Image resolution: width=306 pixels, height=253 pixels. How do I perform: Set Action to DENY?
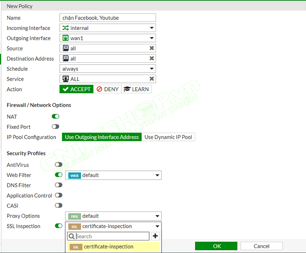pos(107,89)
